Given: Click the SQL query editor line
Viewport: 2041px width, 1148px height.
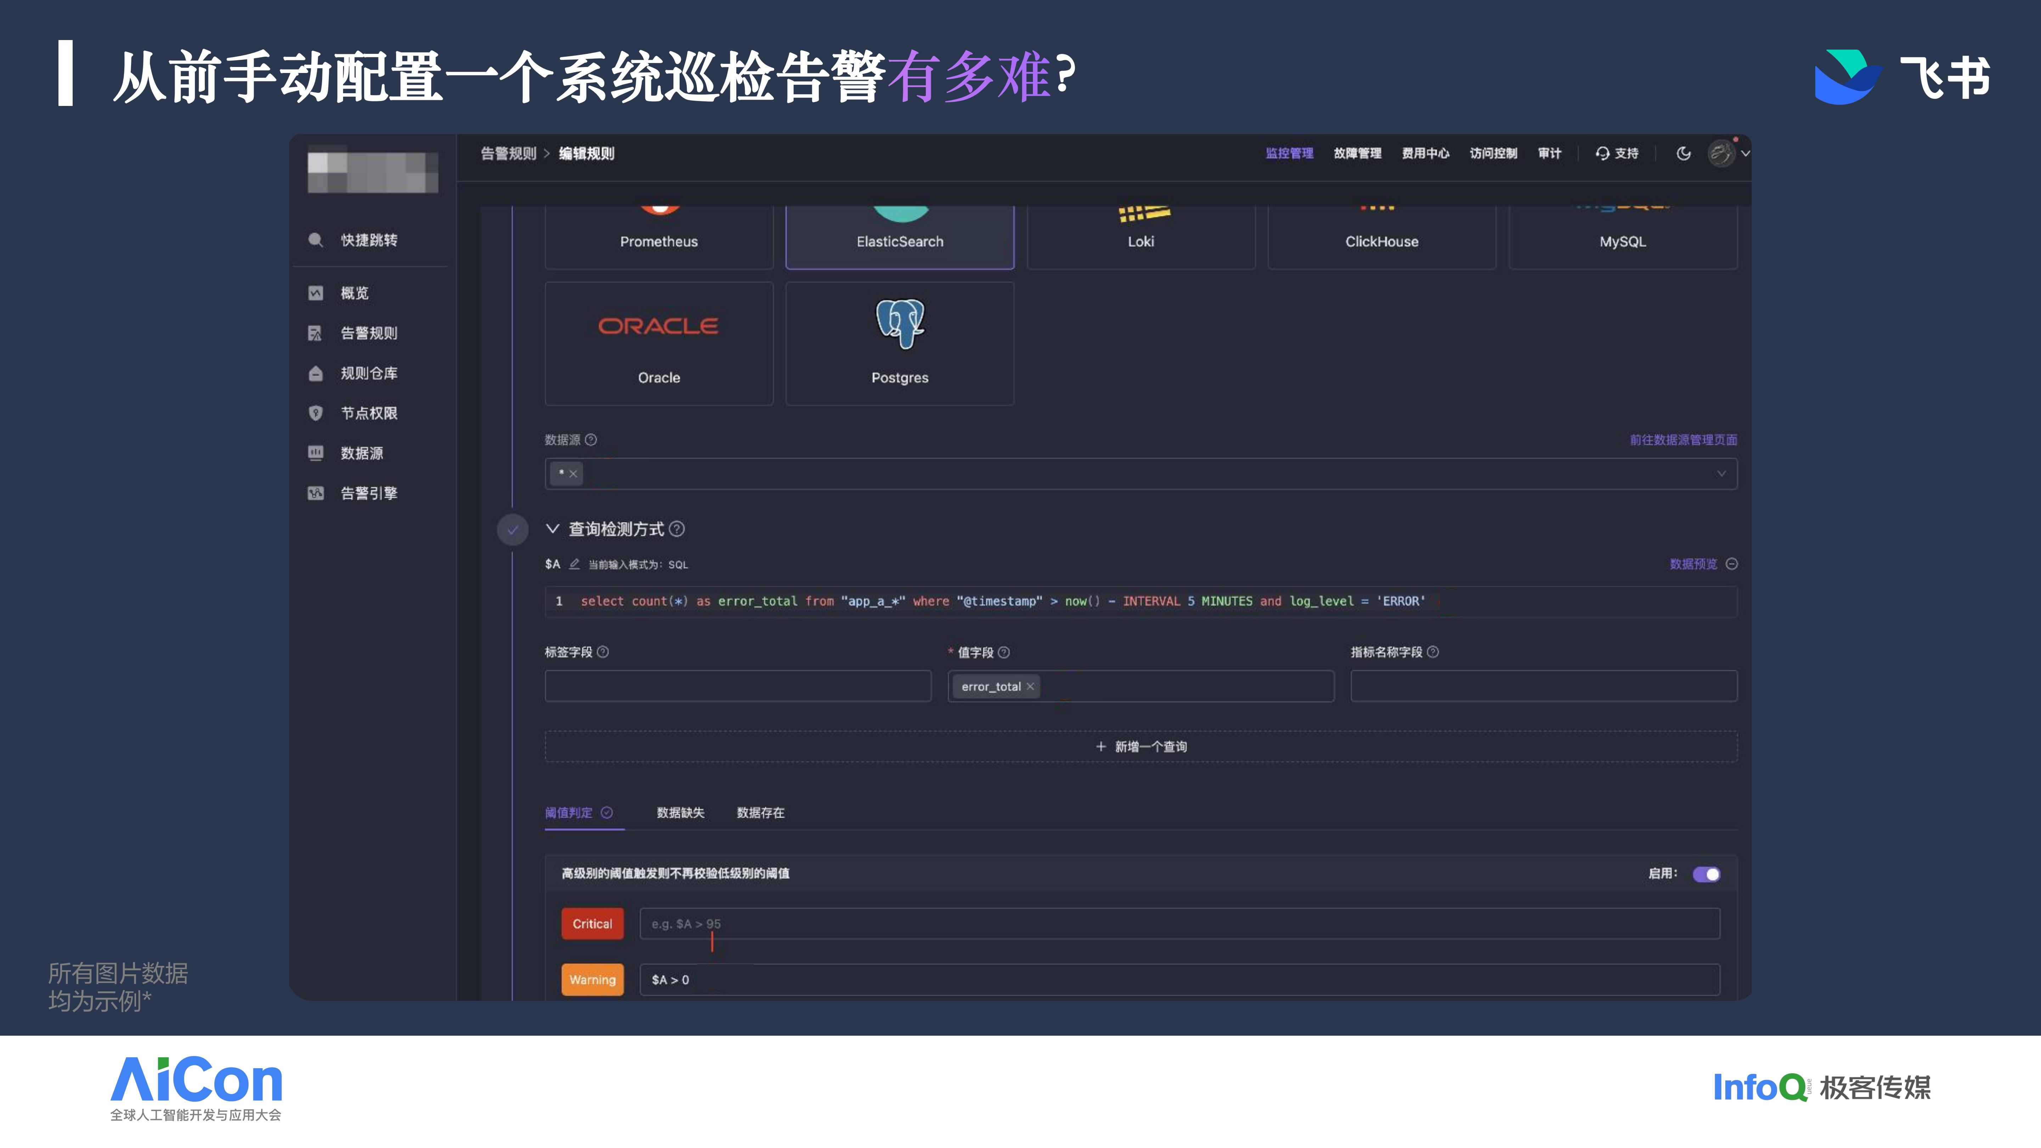Looking at the screenshot, I should 1141,601.
